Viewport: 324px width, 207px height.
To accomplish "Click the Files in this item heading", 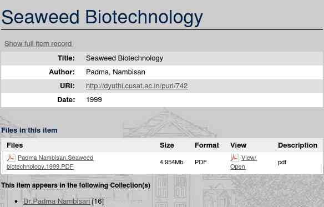I will [x=29, y=130].
